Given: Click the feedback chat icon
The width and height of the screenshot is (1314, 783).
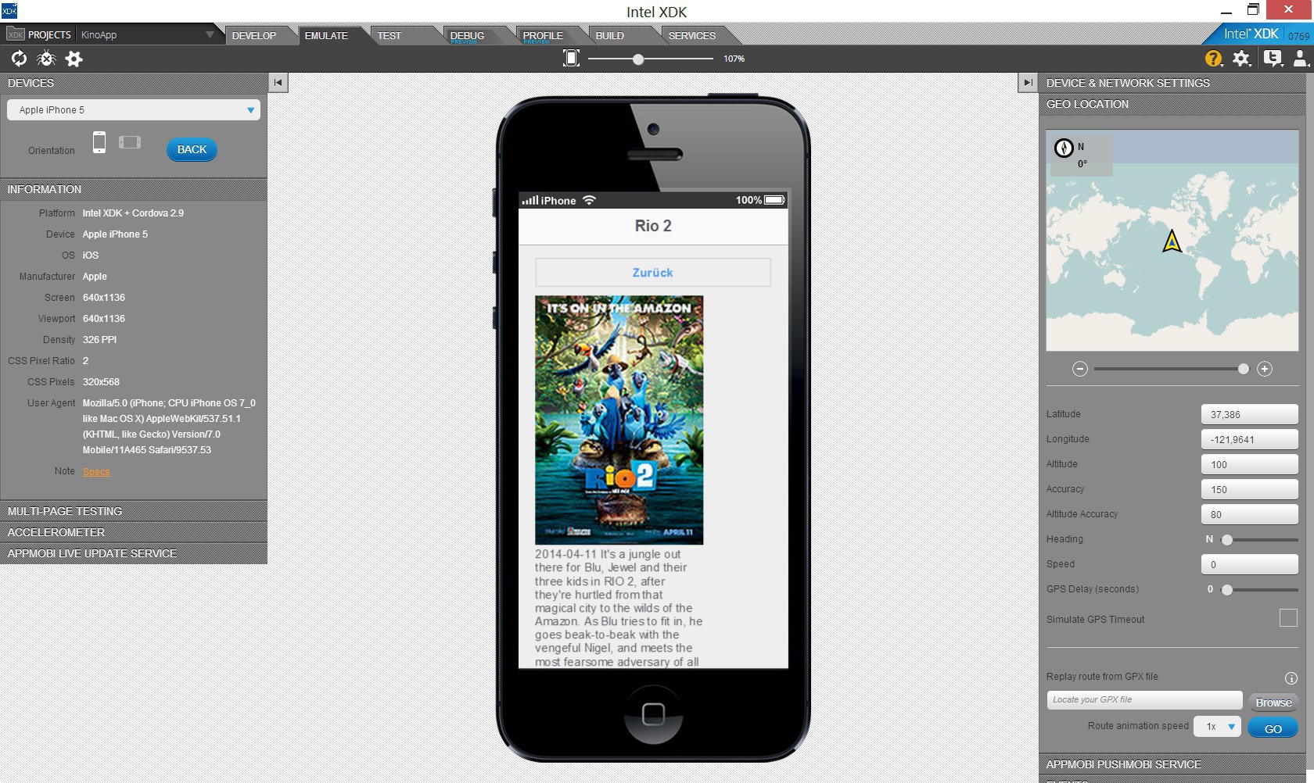Looking at the screenshot, I should [1273, 59].
